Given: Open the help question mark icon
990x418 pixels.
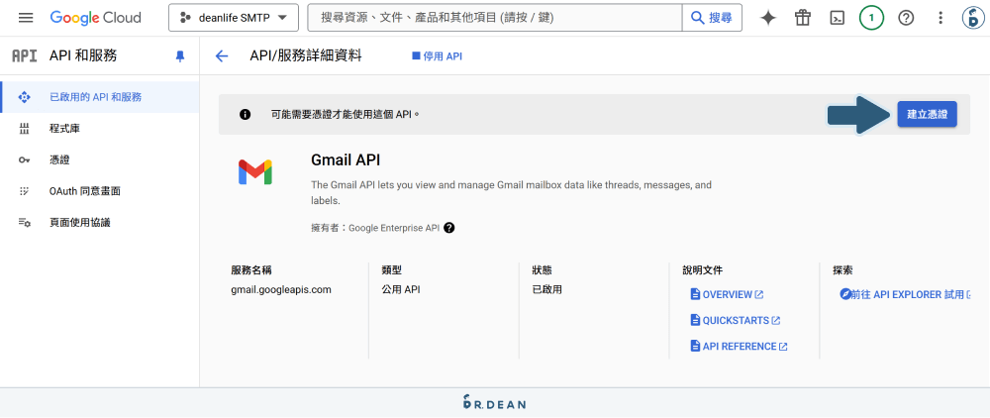Looking at the screenshot, I should pyautogui.click(x=906, y=18).
